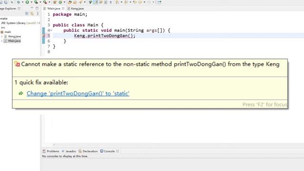Open Next Annotation dropdown arrow
This screenshot has height=171, width=304.
tap(122, 2)
